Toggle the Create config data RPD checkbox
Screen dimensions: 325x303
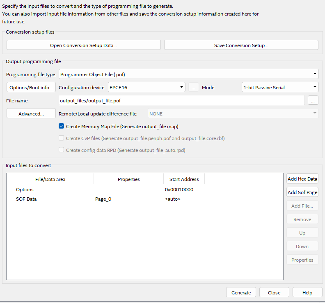click(x=62, y=150)
